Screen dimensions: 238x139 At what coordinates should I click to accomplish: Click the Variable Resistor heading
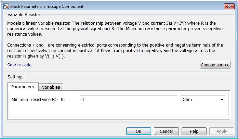pyautogui.click(x=24, y=15)
